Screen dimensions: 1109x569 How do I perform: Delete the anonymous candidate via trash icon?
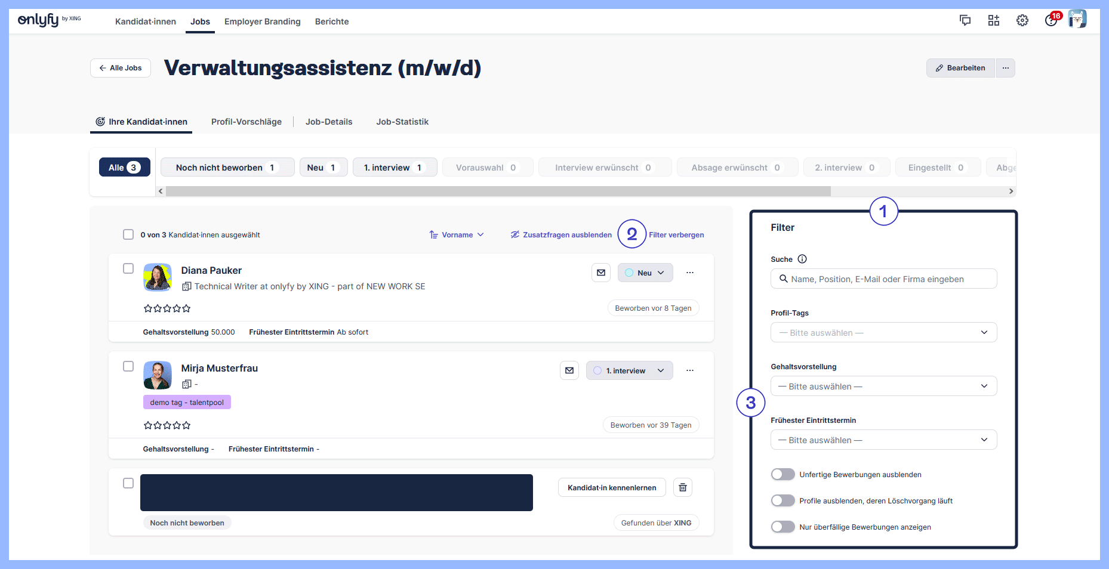(683, 487)
